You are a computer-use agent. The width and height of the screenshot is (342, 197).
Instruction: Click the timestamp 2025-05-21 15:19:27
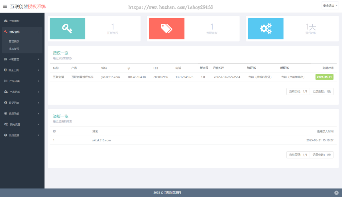320,140
